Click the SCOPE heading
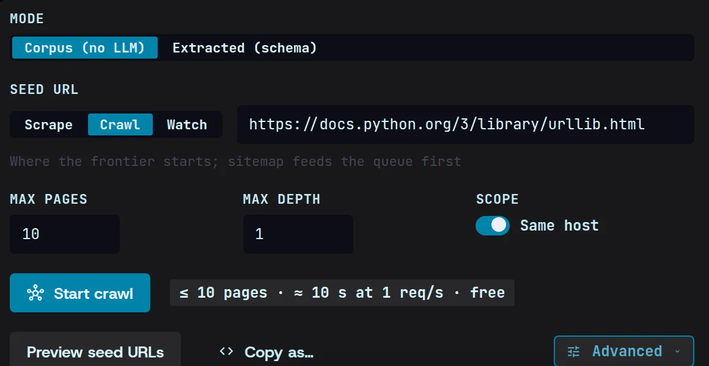The width and height of the screenshot is (709, 366). (498, 199)
